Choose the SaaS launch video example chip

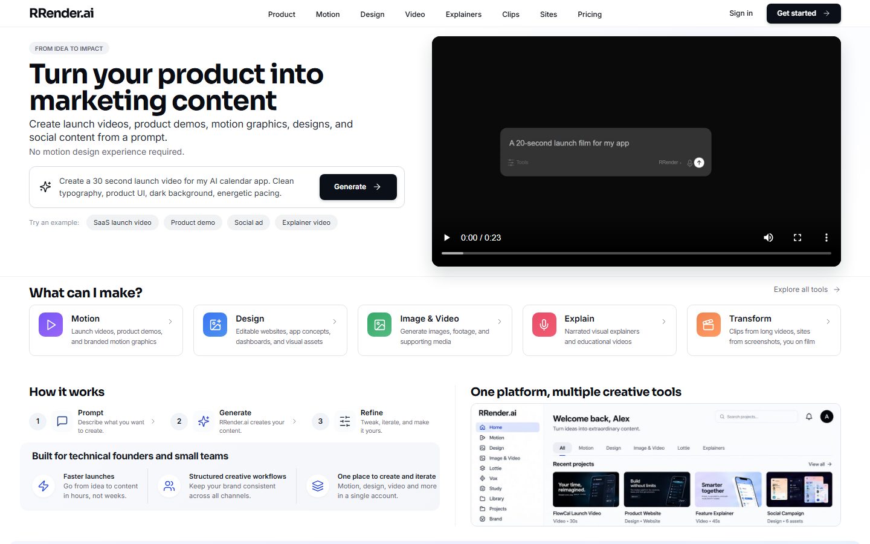point(123,222)
